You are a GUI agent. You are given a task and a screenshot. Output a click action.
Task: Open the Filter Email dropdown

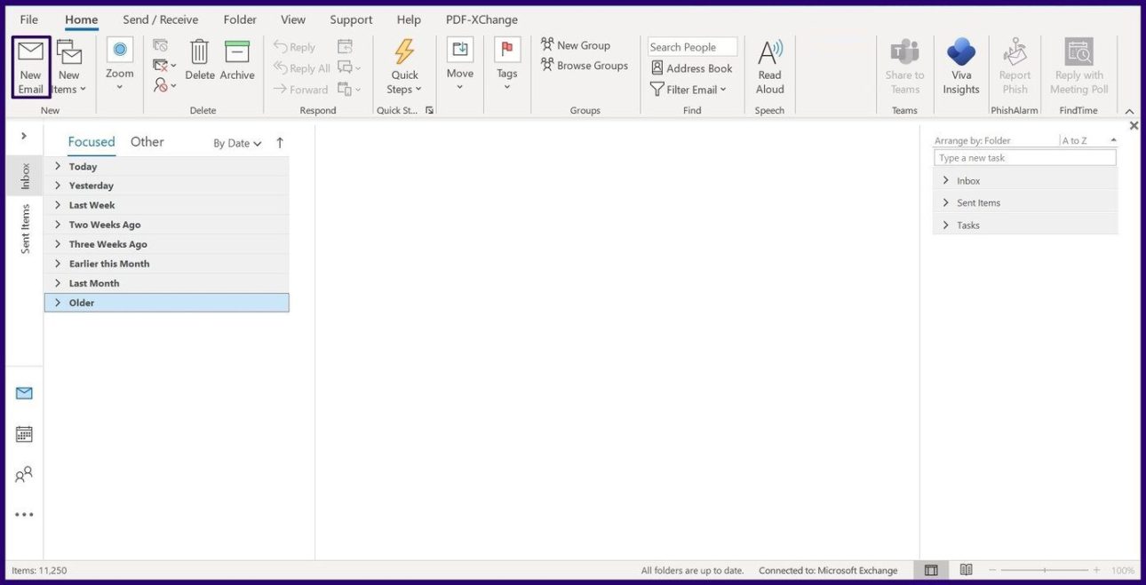[x=688, y=90]
